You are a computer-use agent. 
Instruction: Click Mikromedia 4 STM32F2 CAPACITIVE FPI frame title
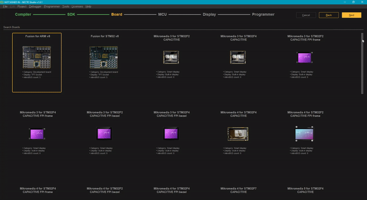coord(306,114)
